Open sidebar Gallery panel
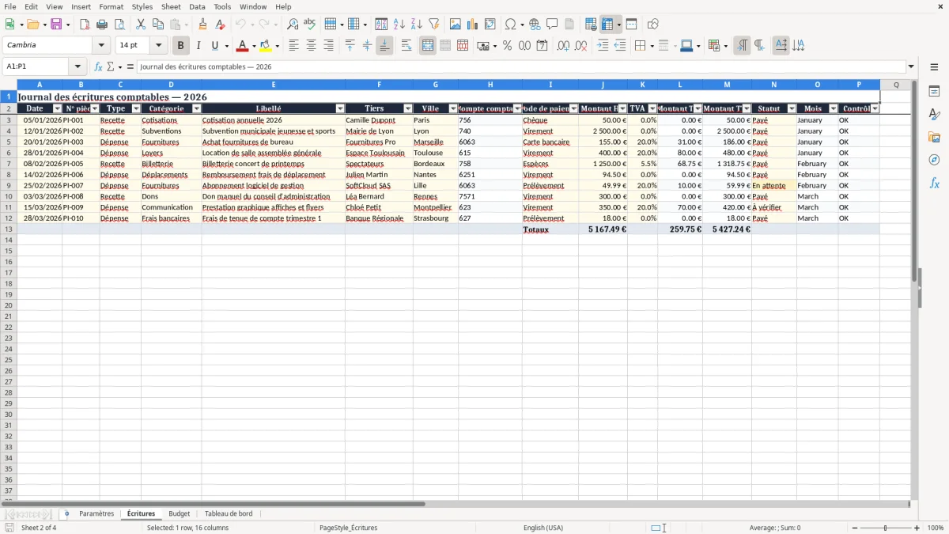 point(934,137)
